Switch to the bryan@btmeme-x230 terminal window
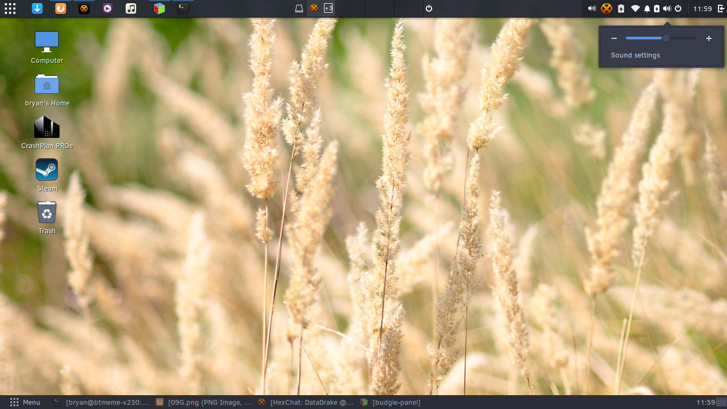 [101, 402]
